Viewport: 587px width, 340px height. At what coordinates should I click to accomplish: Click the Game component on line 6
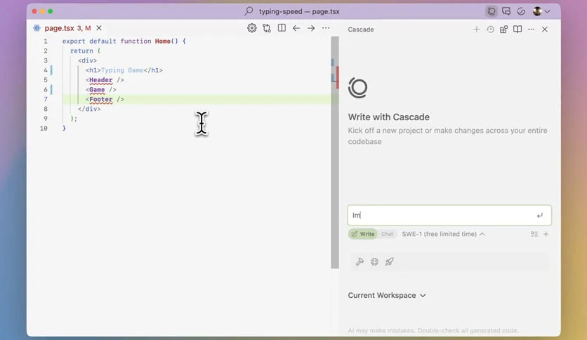[x=97, y=89]
